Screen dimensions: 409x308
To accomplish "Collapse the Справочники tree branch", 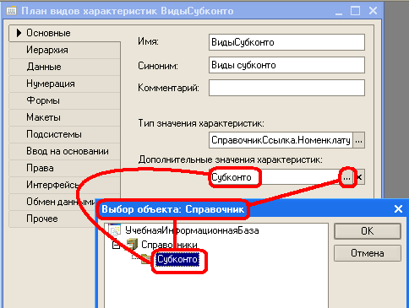I will point(116,246).
